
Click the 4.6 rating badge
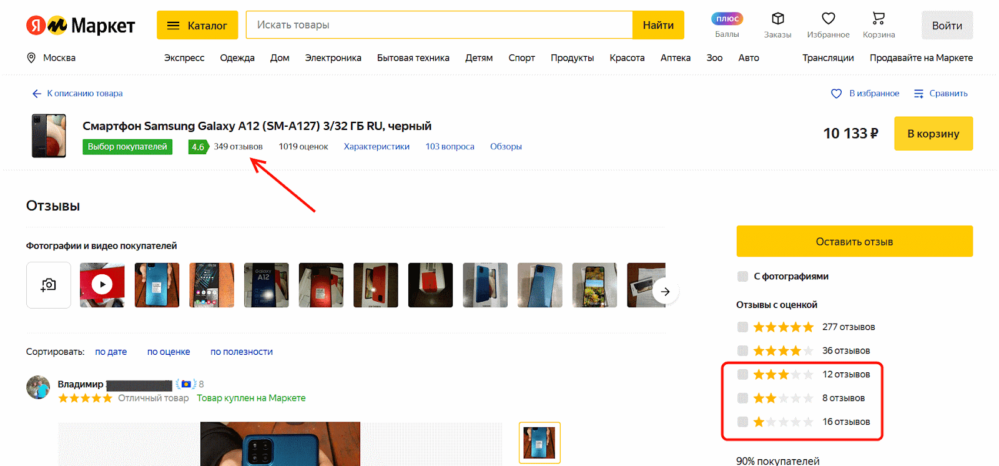click(198, 147)
